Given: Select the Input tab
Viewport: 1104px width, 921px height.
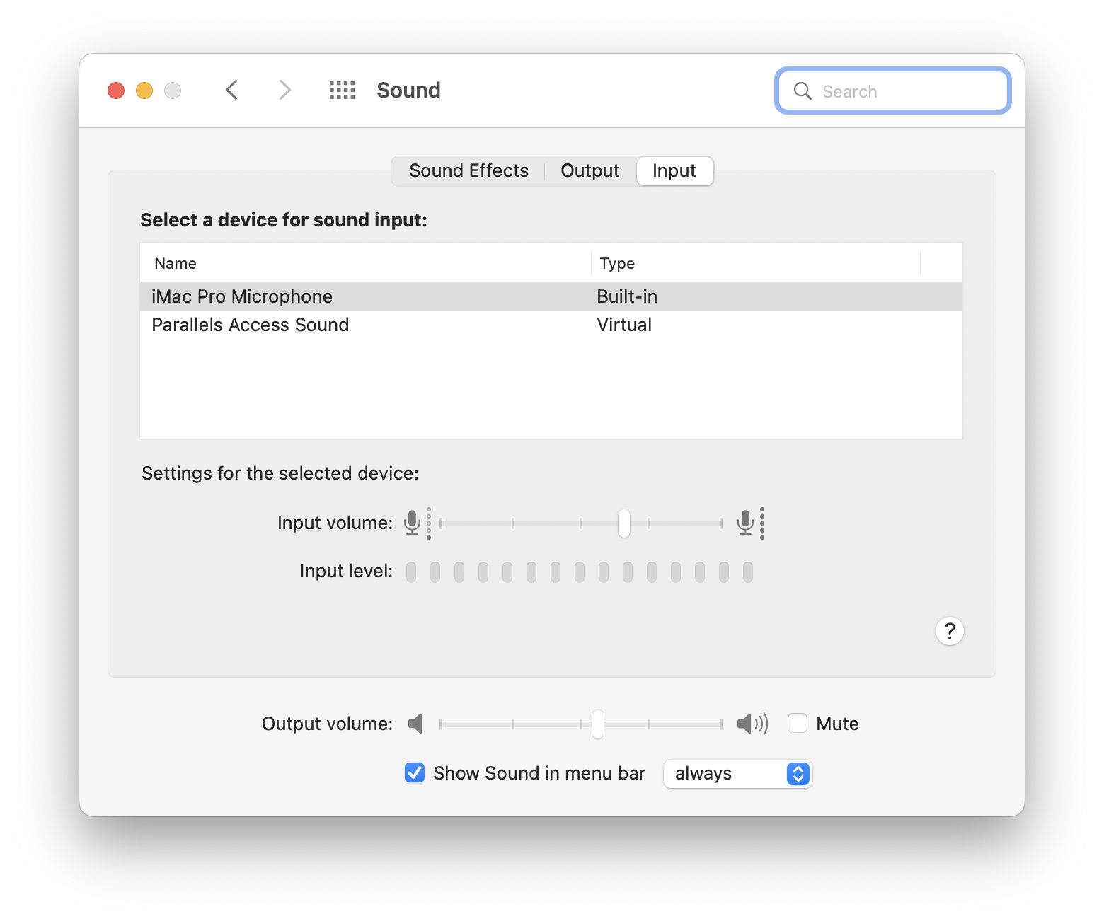Looking at the screenshot, I should tap(674, 170).
